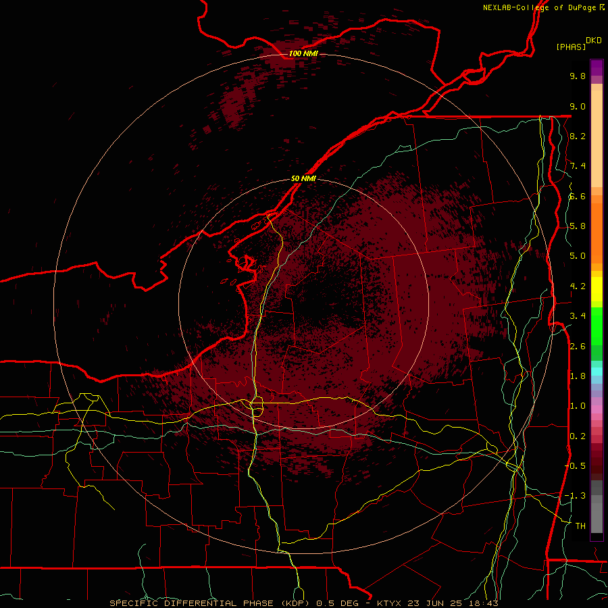Click the DKD label above the legend
This screenshot has height=608, width=608.
coord(593,40)
